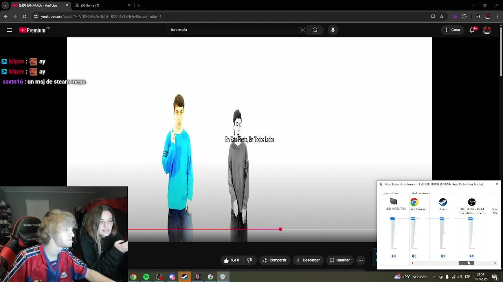Click the Crear button

tap(452, 30)
